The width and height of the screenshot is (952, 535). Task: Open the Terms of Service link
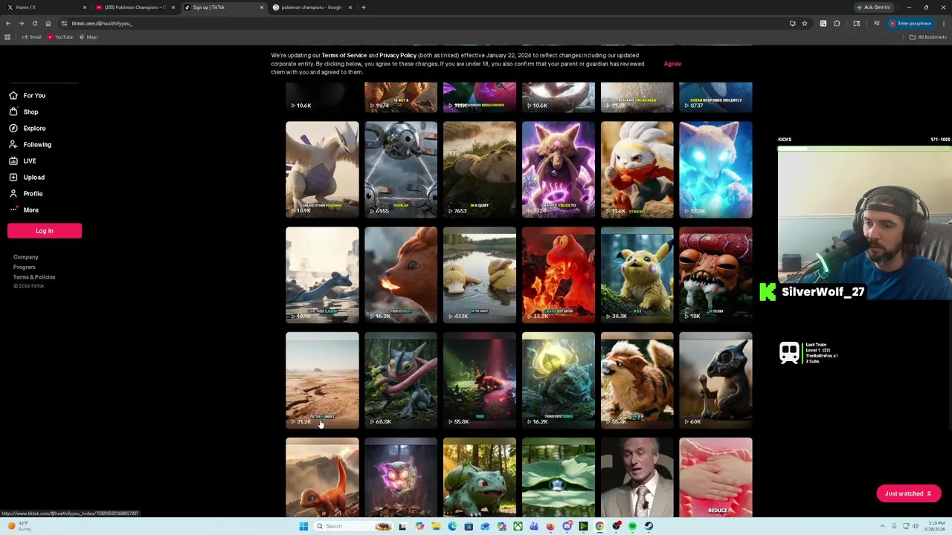click(344, 55)
